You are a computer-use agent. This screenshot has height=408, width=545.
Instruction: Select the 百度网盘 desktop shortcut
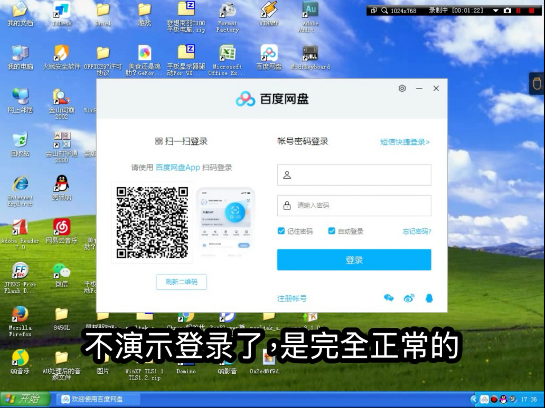269,58
